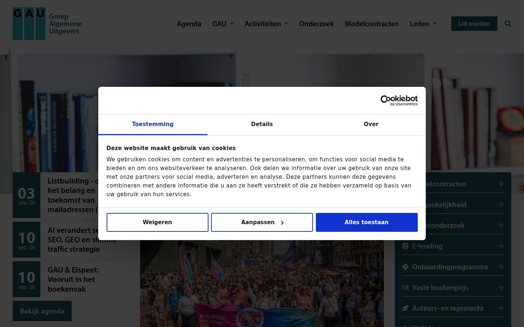The image size is (524, 327).
Task: Open the Onderzoek menu item
Action: click(317, 24)
